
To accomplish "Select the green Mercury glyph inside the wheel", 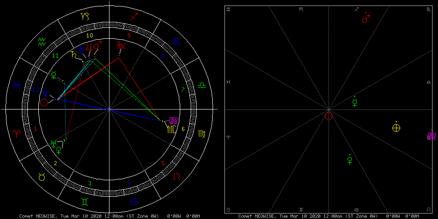I will tap(54, 74).
